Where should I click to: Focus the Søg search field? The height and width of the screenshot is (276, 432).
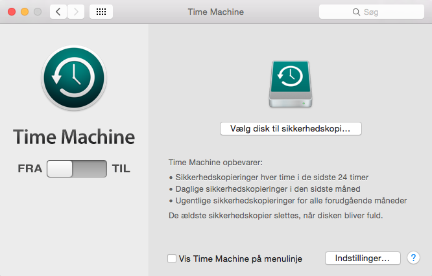click(372, 12)
